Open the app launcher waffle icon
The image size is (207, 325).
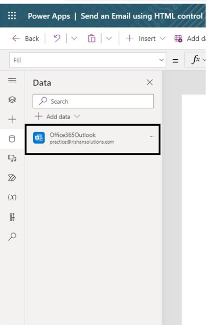(12, 15)
